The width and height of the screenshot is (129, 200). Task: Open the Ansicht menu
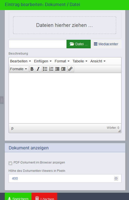(98, 61)
